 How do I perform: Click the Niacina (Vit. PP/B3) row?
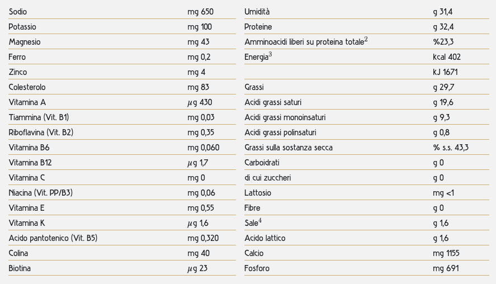122,193
